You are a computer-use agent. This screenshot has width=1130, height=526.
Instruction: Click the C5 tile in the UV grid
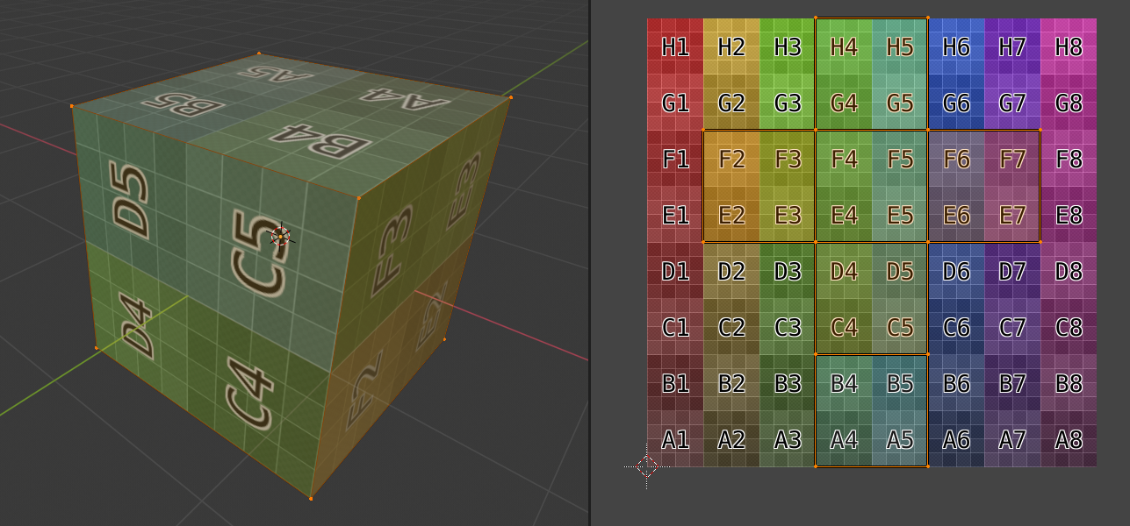[x=900, y=327]
